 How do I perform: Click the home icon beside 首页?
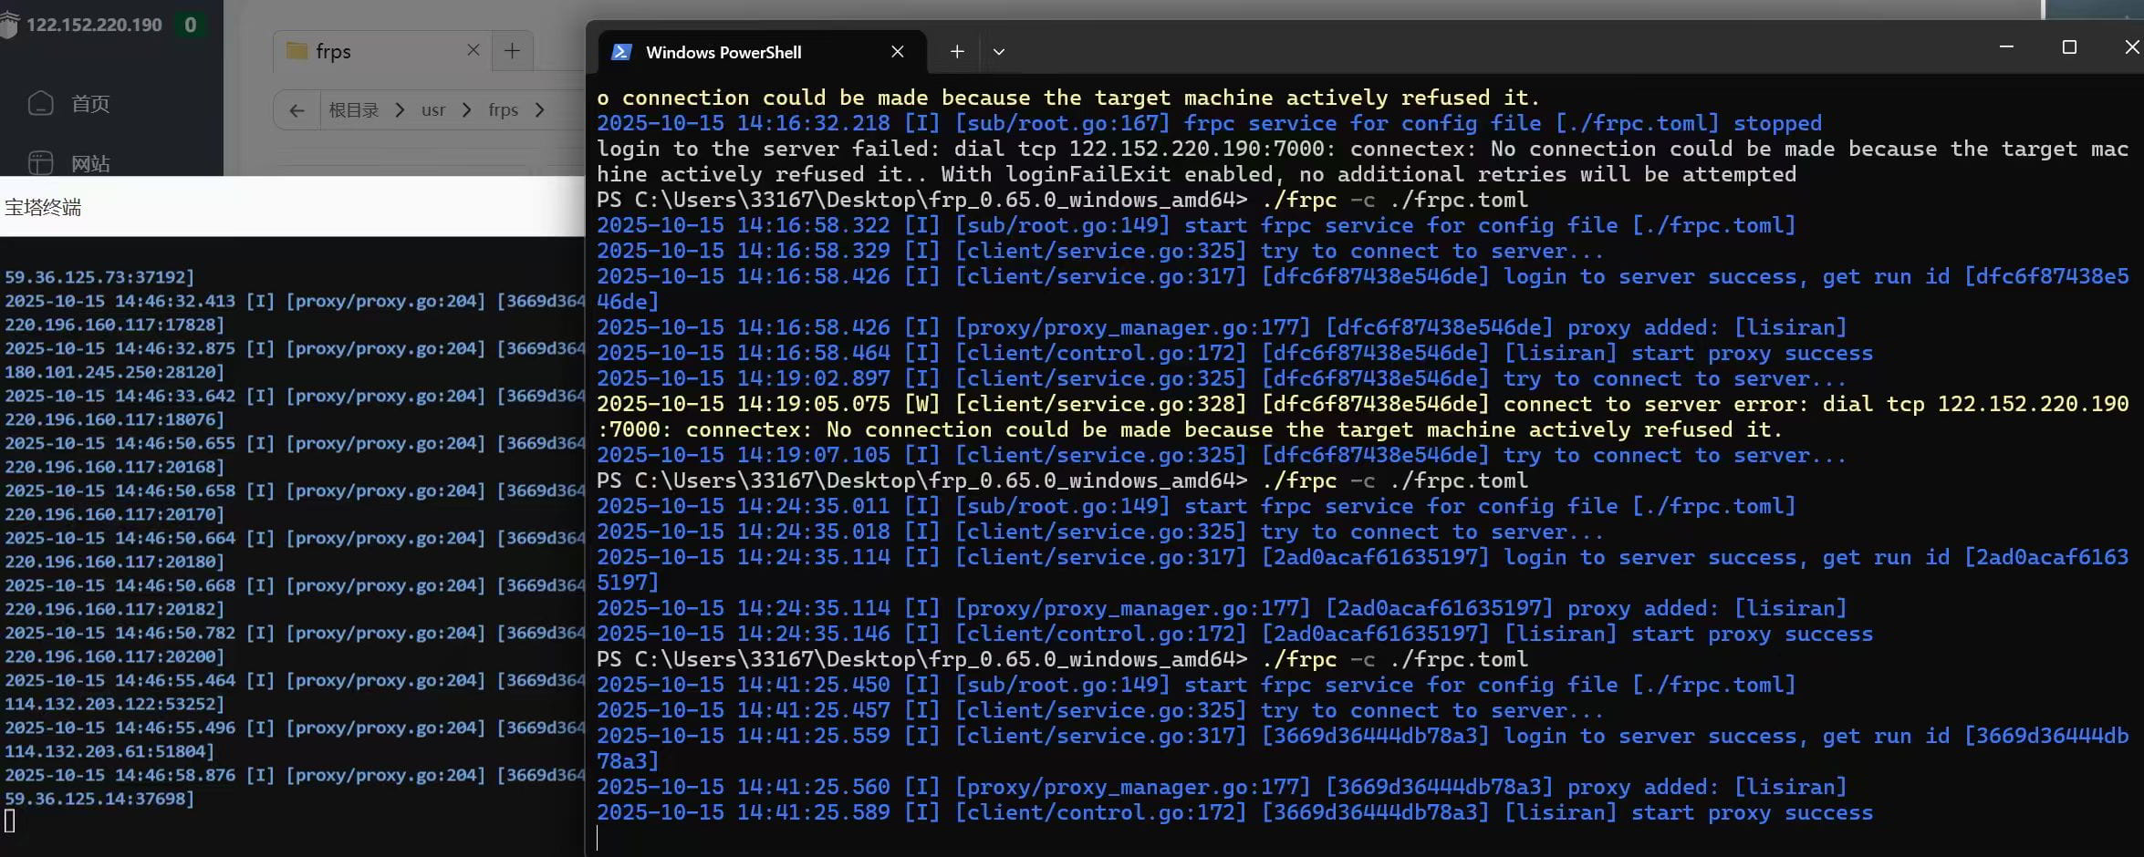(41, 104)
